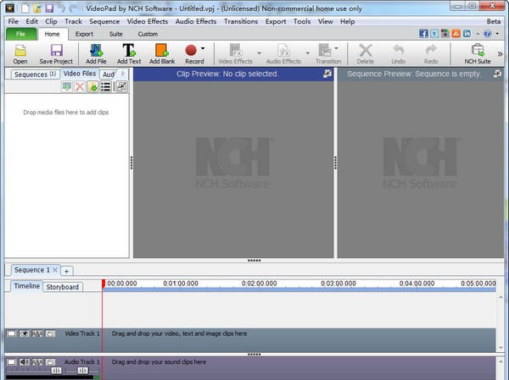509x380 pixels.
Task: Undock the Clip Preview panel
Action: tap(327, 74)
